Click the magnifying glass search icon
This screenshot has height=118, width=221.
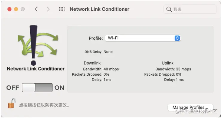[169, 10]
